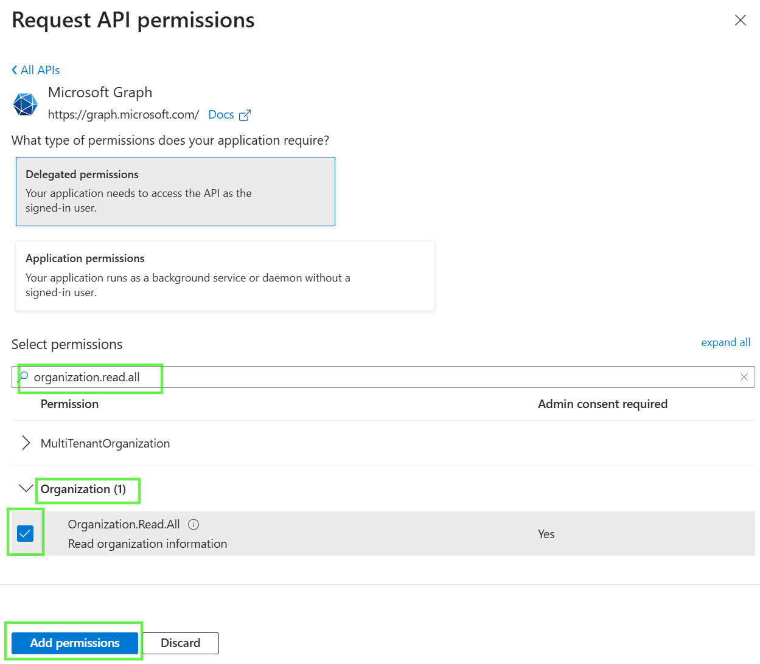This screenshot has height=664, width=760.
Task: Click the Admin consent required column header
Action: click(x=602, y=404)
